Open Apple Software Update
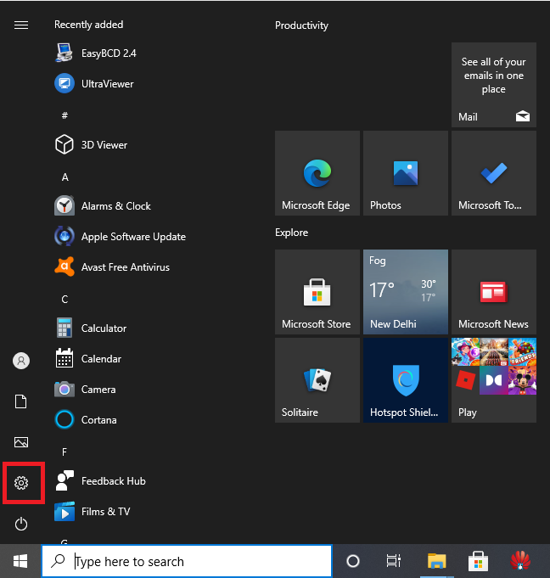Screen dimensions: 550x578 click(x=120, y=237)
